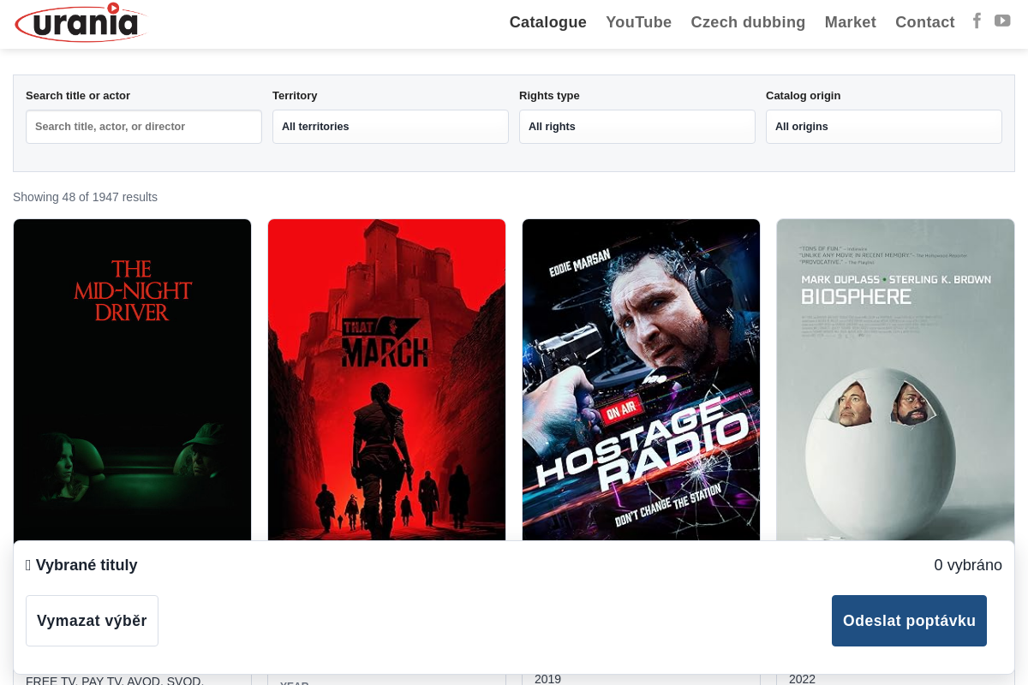Click the Odeslat poptávku button
This screenshot has width=1028, height=685.
click(x=909, y=621)
